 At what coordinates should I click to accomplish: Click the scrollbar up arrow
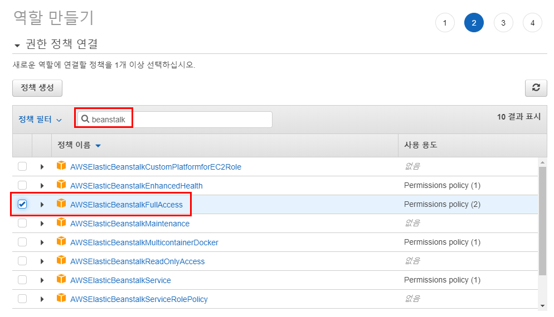(x=542, y=162)
